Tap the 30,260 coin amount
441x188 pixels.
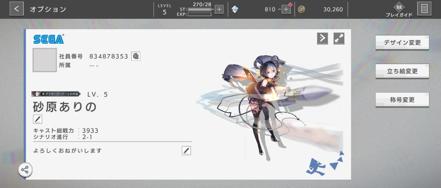(x=334, y=10)
